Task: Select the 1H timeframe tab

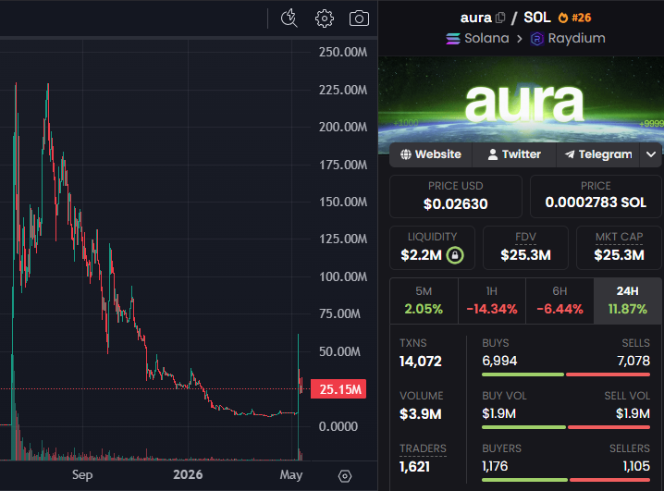Action: (492, 301)
